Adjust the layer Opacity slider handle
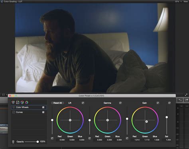The width and height of the screenshot is (189, 149). tap(37, 142)
